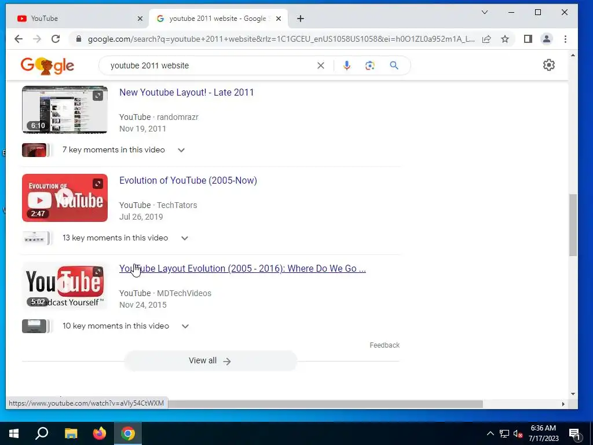Open Windows taskbar search
This screenshot has width=593, height=445.
point(42,433)
